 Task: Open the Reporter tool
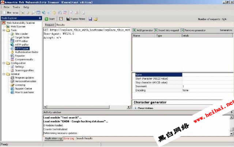[x=20, y=56]
